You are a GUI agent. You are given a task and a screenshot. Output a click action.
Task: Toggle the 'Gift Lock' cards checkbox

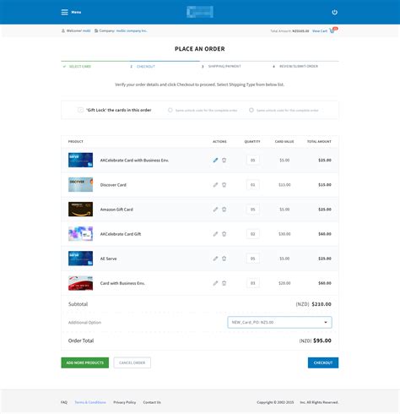80,110
